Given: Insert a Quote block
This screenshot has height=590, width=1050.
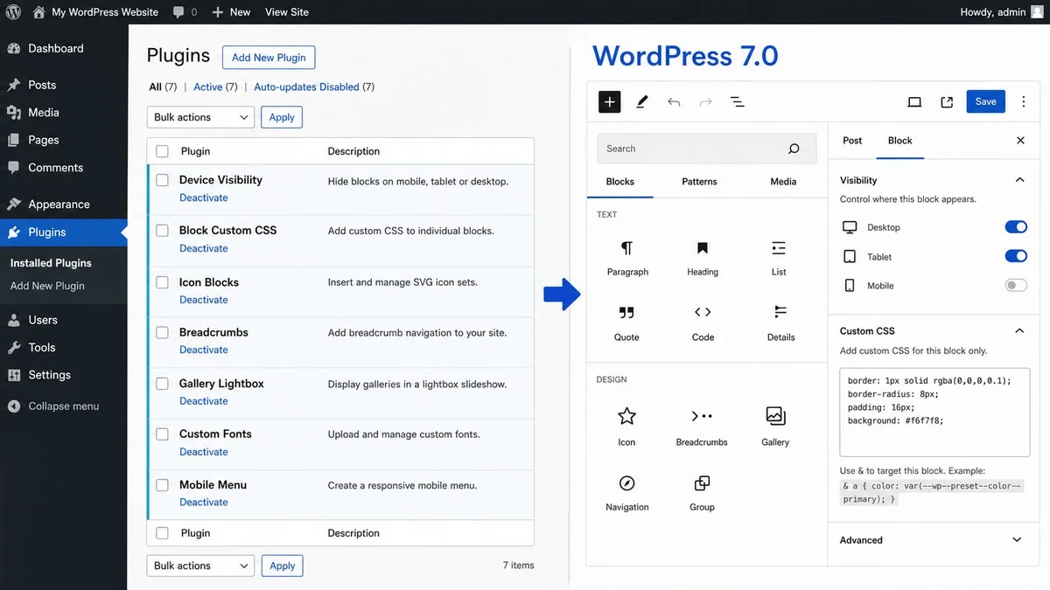Looking at the screenshot, I should (626, 323).
